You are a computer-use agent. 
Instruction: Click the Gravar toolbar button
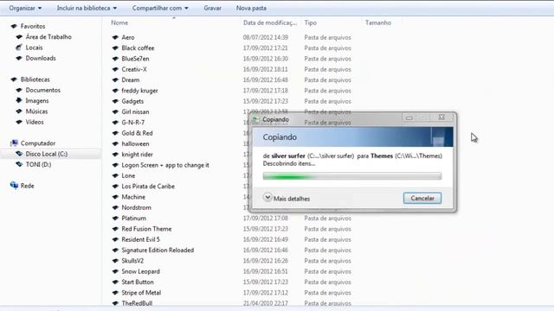tap(212, 8)
